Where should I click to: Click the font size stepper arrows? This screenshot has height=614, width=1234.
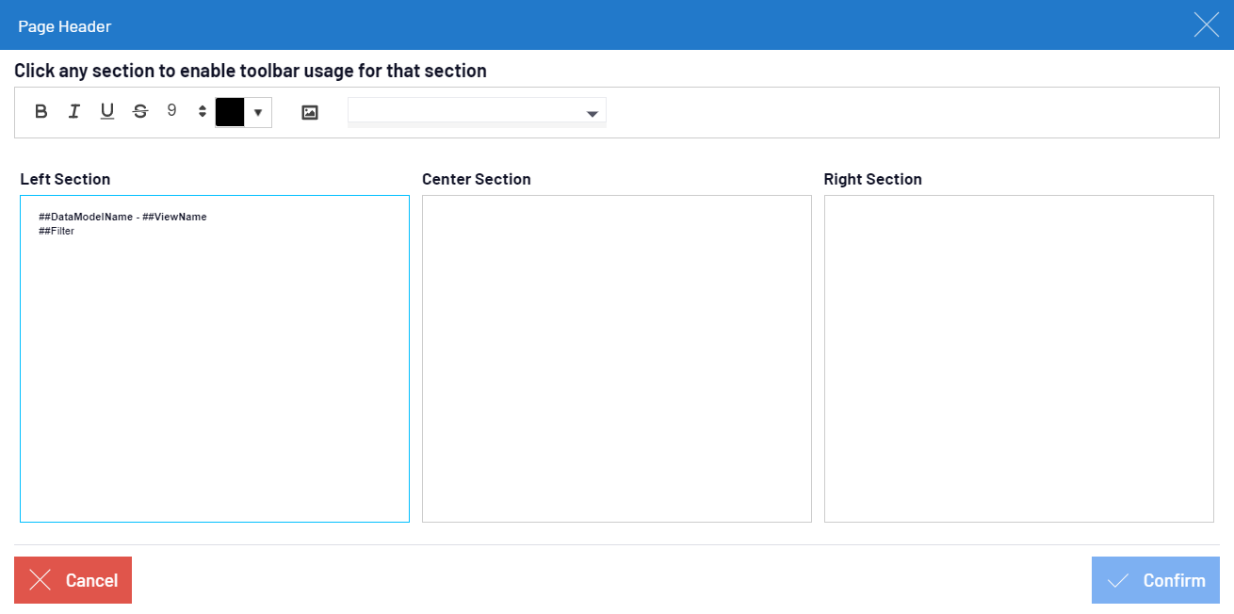(203, 112)
